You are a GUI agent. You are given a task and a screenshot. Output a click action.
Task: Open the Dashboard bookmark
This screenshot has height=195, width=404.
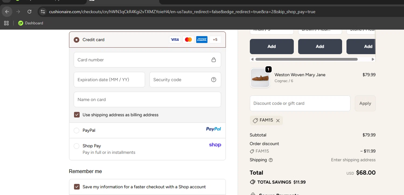pos(31,23)
